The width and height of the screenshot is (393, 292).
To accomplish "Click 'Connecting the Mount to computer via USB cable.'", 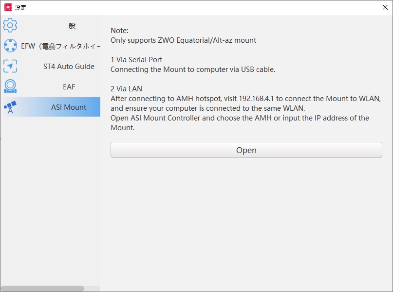I will pos(193,69).
